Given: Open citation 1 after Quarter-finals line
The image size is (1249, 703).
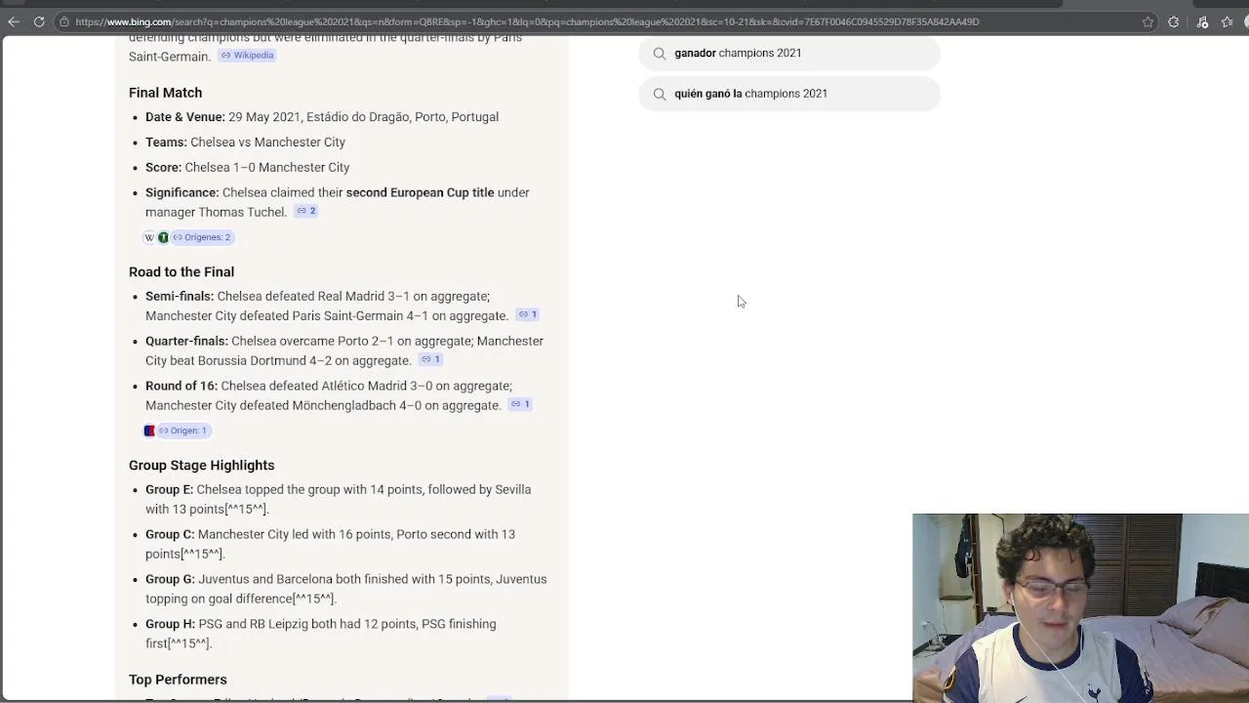Looking at the screenshot, I should (x=430, y=359).
